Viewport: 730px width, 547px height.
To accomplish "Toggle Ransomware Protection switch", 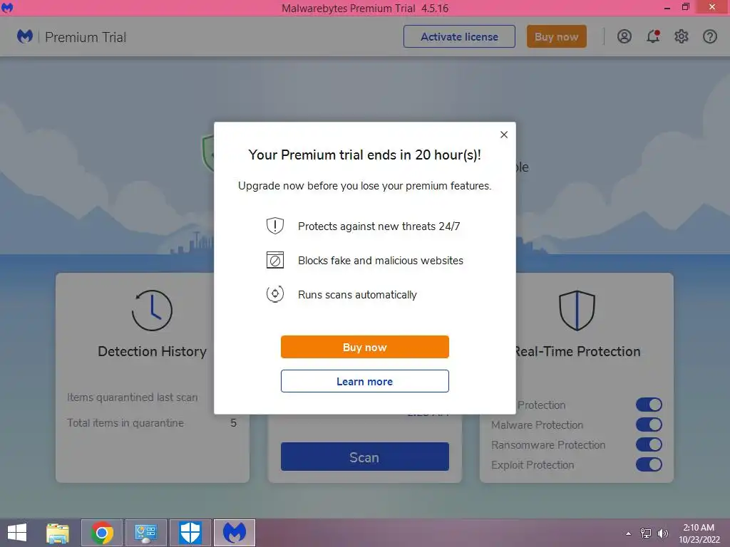I will pos(649,444).
